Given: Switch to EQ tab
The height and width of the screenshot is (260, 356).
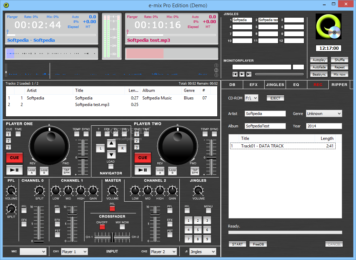Looking at the screenshot, I should 296,85.
